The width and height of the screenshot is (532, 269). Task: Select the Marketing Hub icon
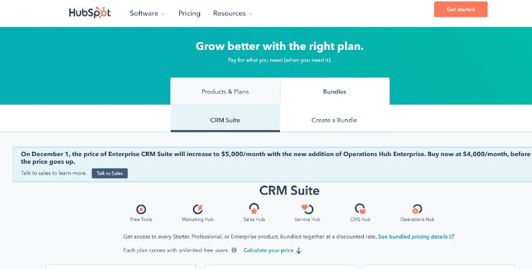pos(197,209)
